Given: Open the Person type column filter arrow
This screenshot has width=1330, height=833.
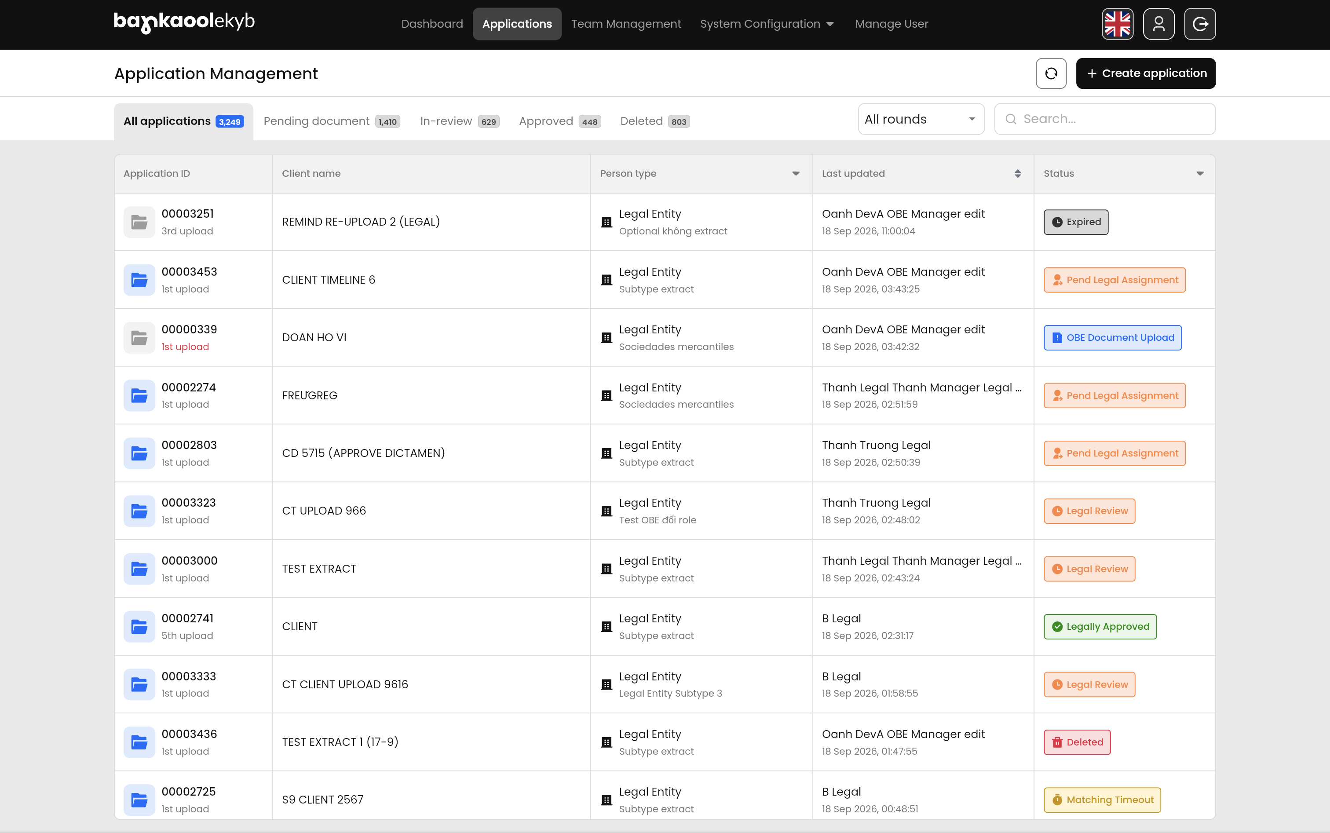Looking at the screenshot, I should pyautogui.click(x=796, y=174).
